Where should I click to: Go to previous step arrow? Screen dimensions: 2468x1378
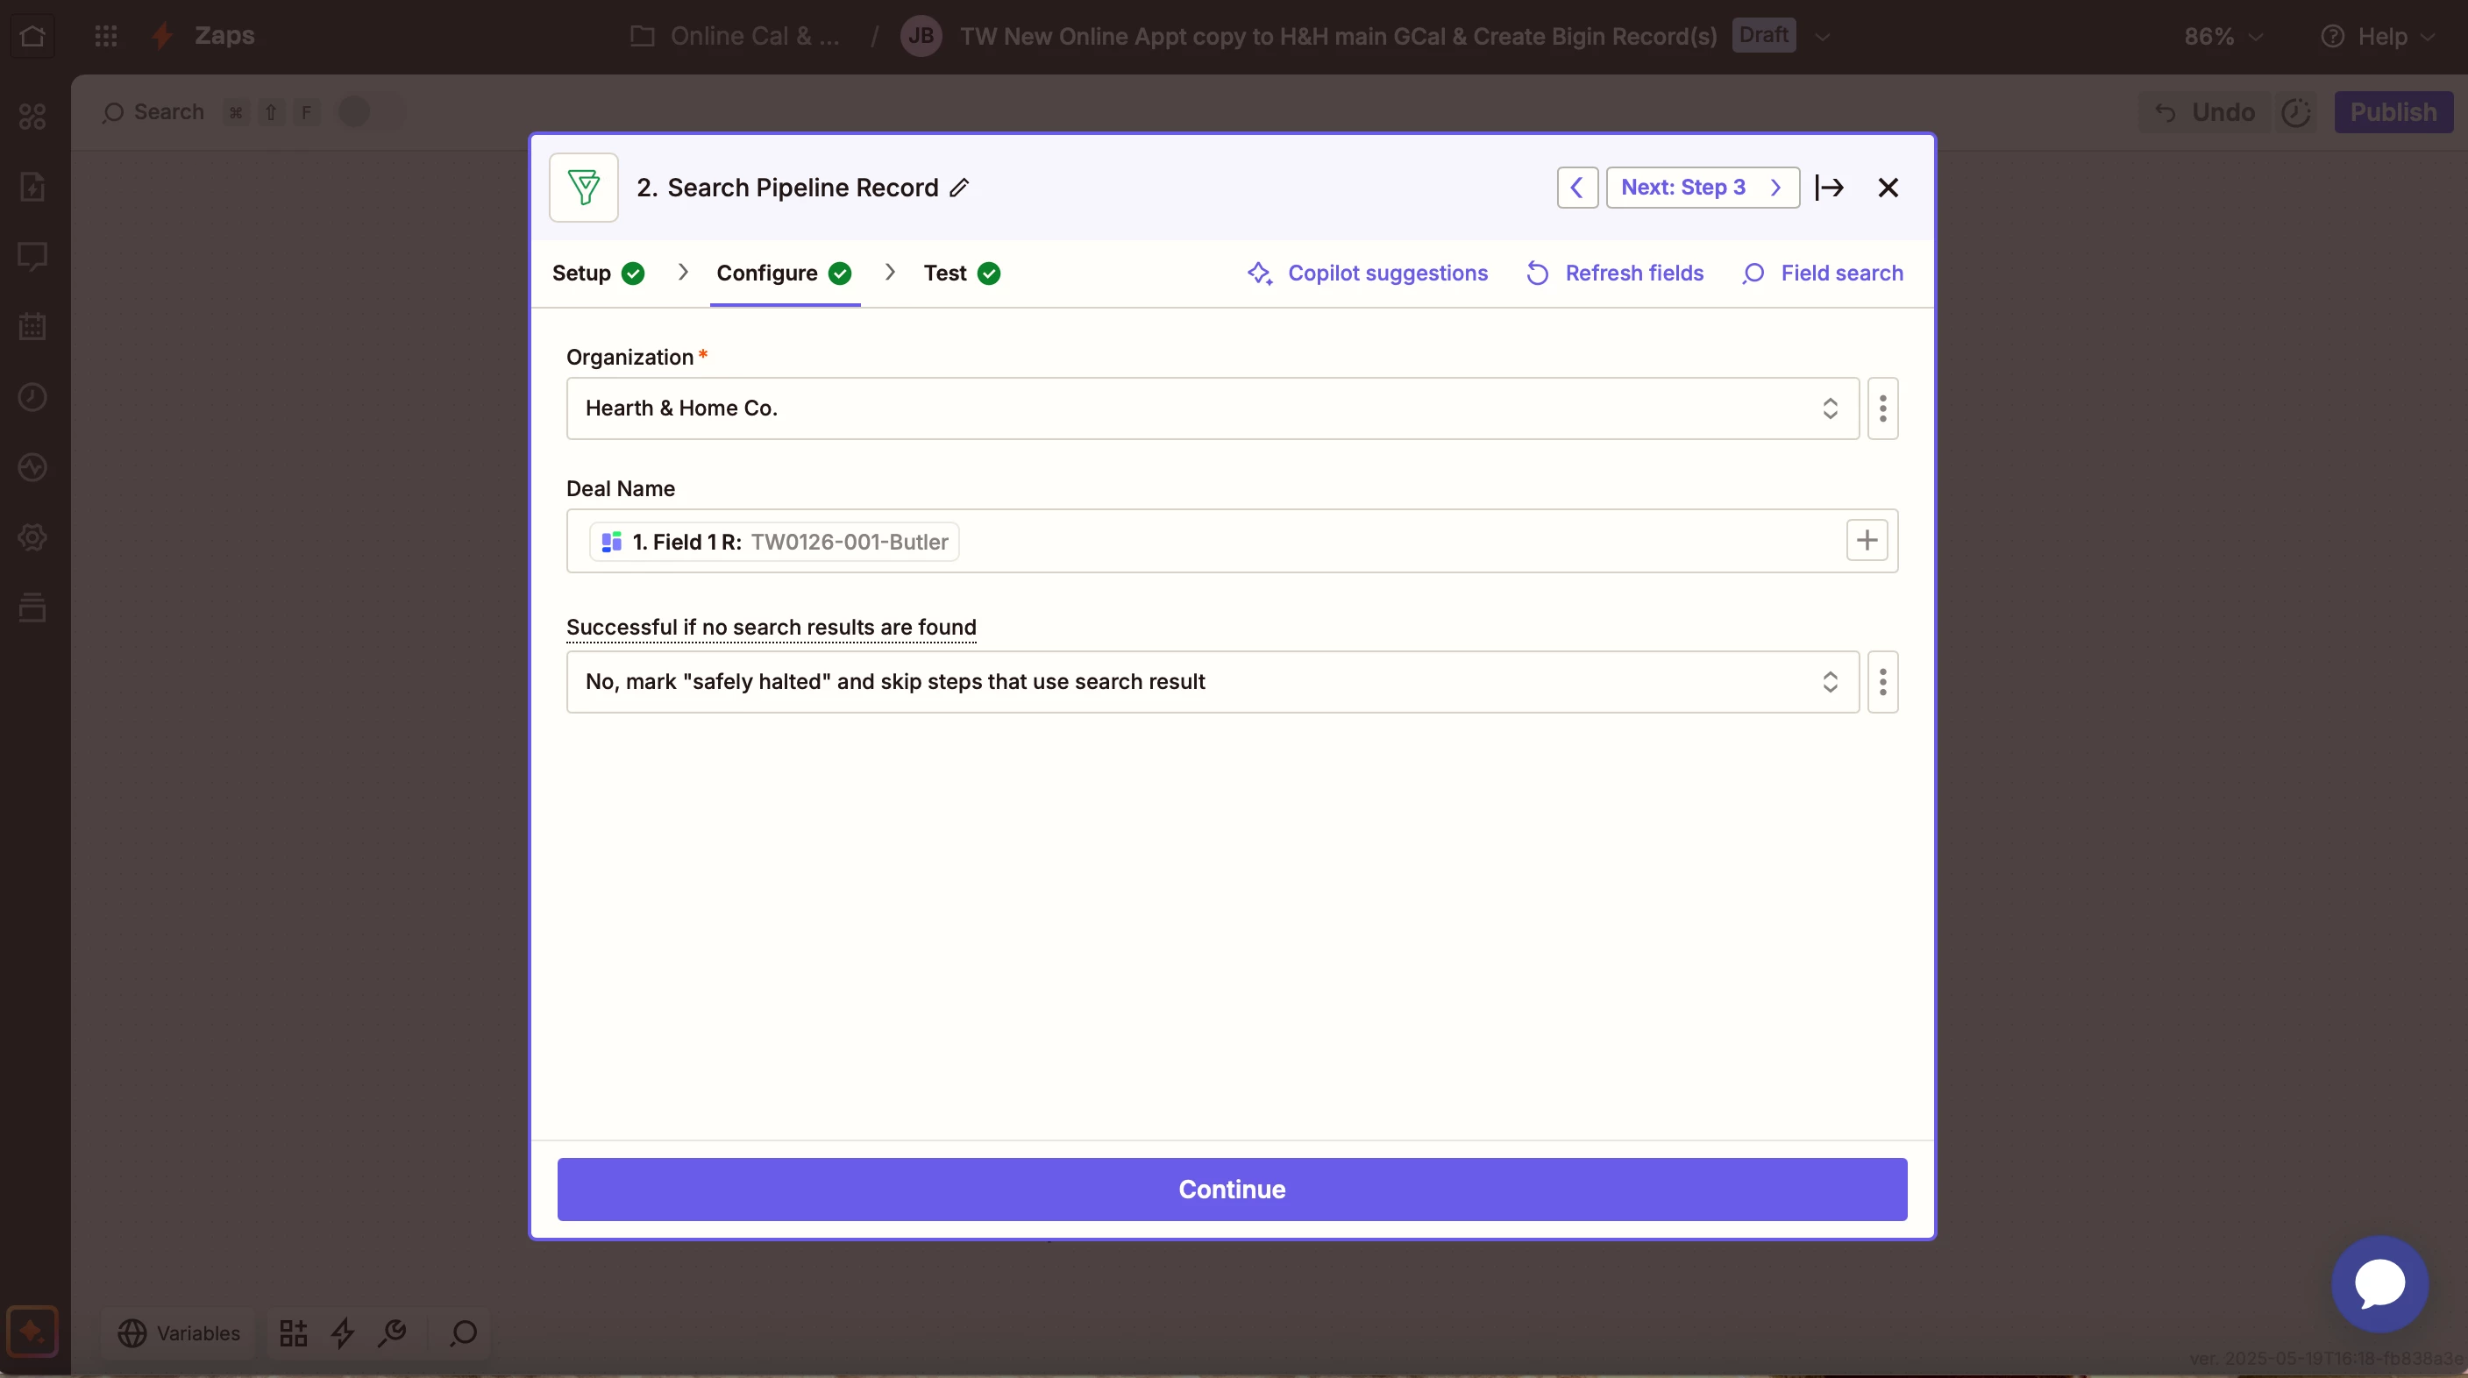pyautogui.click(x=1577, y=187)
